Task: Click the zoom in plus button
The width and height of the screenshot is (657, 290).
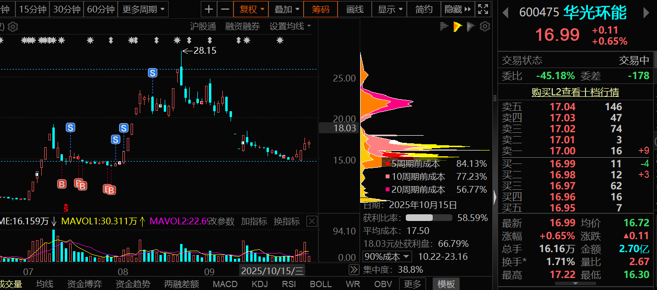Action: coord(208,9)
